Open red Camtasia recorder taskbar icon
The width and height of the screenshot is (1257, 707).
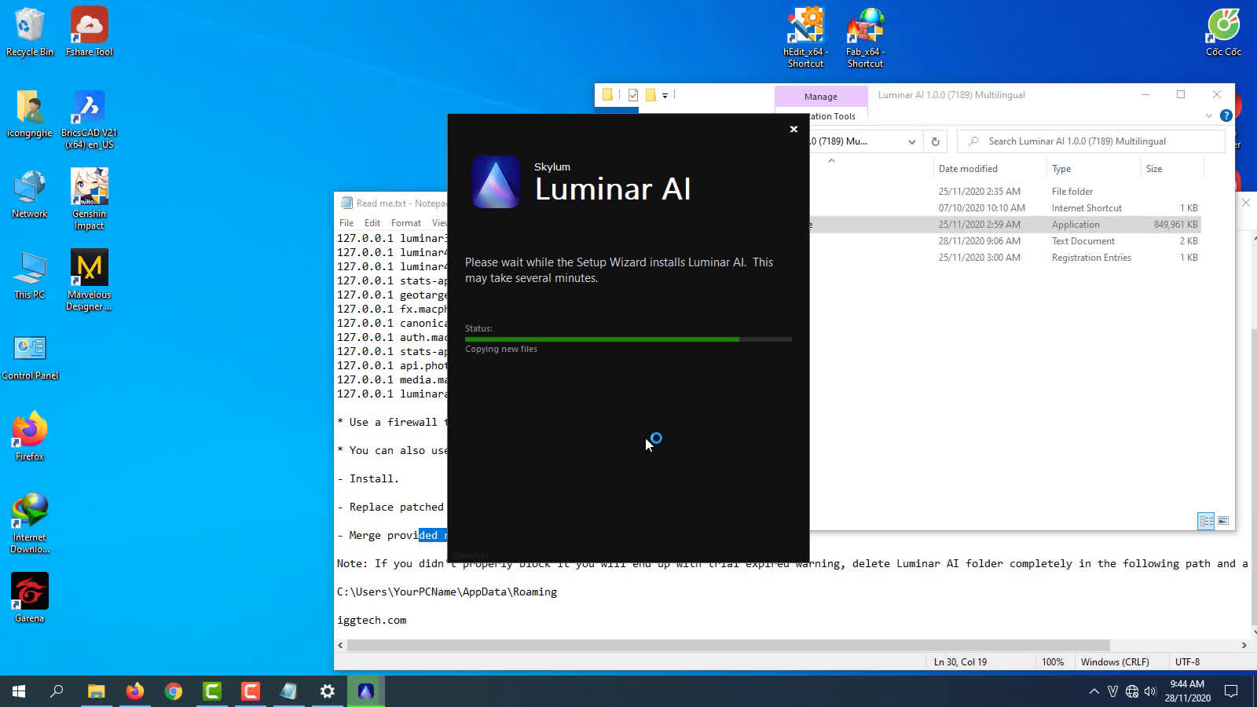[x=251, y=691]
